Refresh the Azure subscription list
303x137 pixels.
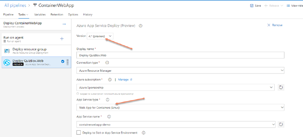point(281,88)
